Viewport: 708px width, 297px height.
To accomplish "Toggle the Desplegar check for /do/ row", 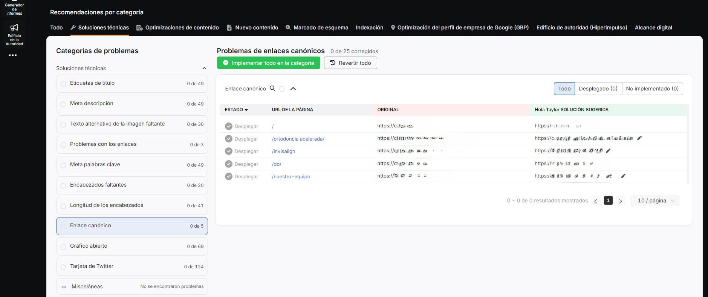I will (229, 164).
